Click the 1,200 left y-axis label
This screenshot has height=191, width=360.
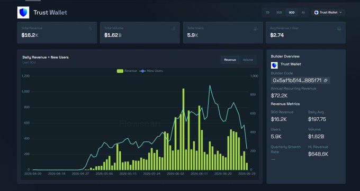coord(26,76)
